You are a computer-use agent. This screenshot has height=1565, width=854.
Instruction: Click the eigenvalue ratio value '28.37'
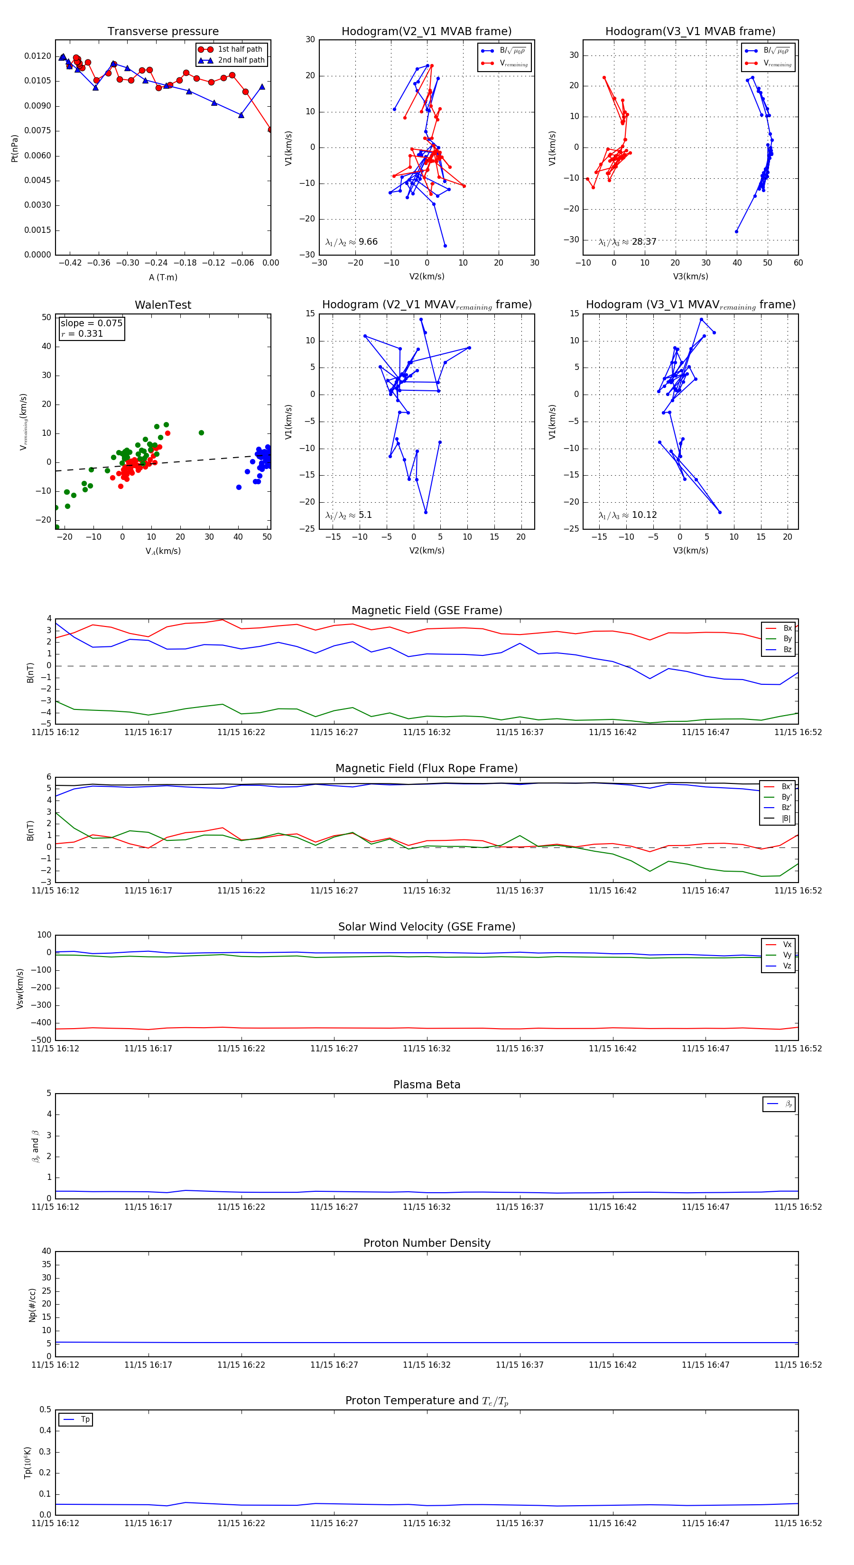click(x=644, y=242)
